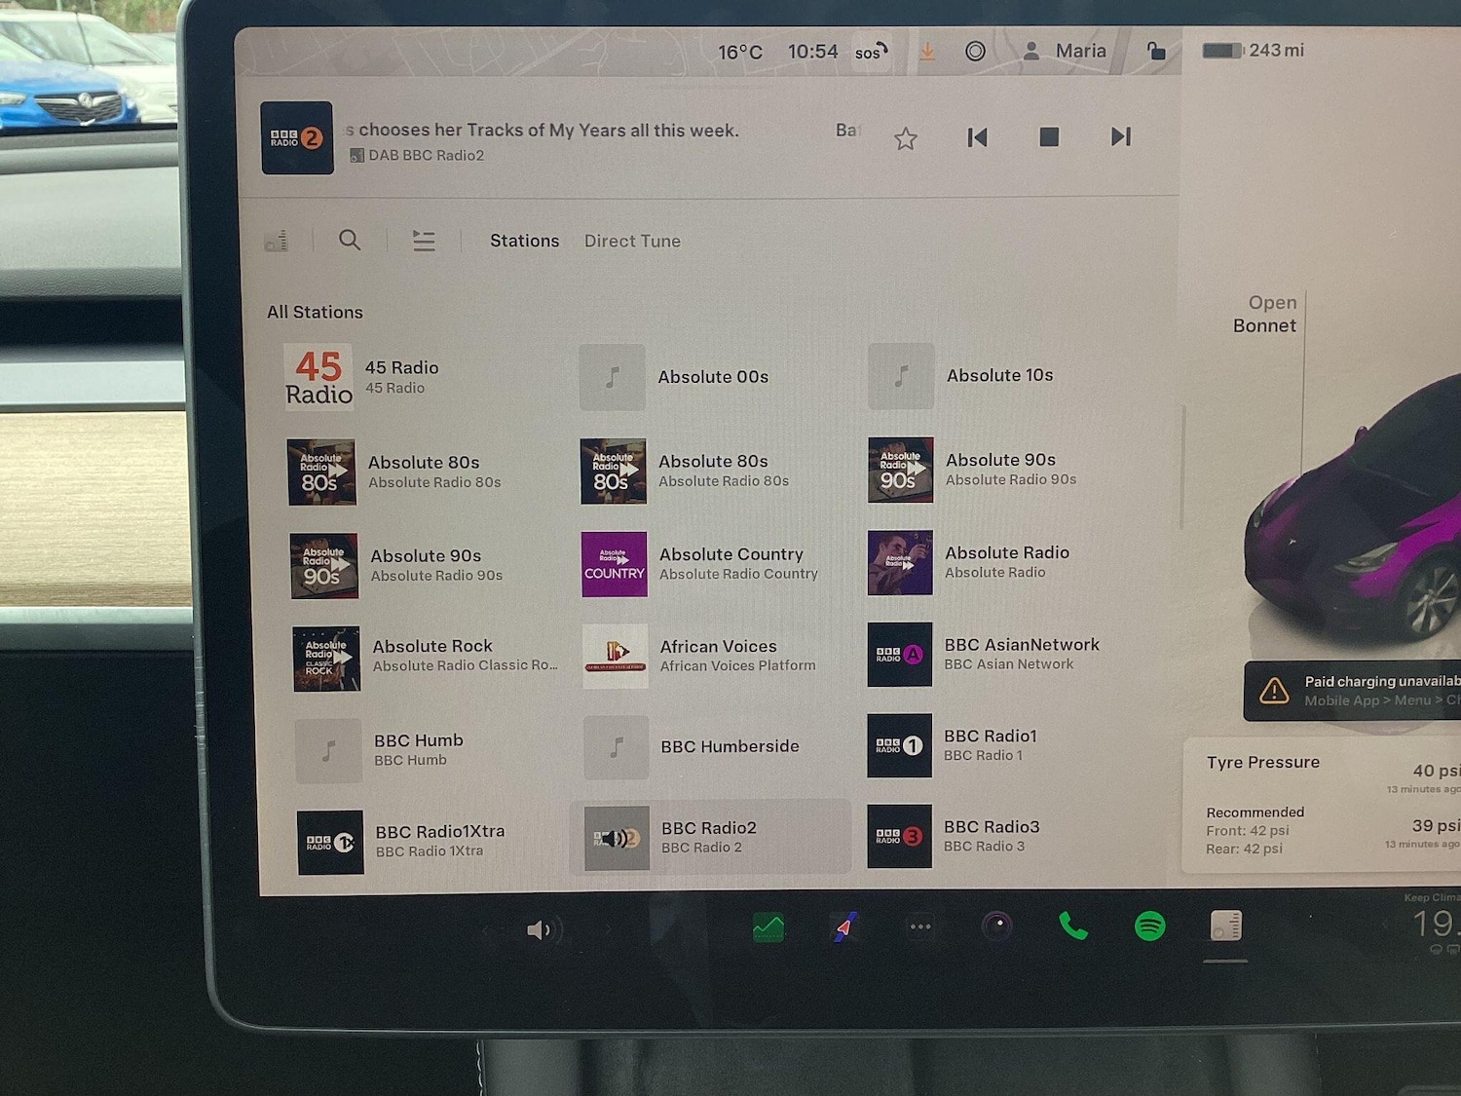This screenshot has height=1096, width=1461.
Task: Open the Phone app
Action: point(1072,926)
